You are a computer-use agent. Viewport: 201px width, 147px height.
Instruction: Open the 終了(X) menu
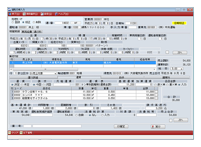click(x=14, y=14)
